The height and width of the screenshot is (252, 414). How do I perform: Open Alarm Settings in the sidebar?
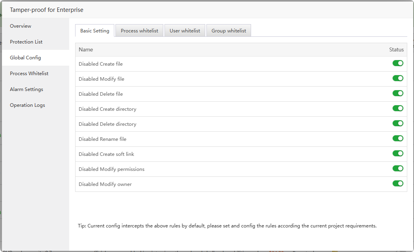26,89
